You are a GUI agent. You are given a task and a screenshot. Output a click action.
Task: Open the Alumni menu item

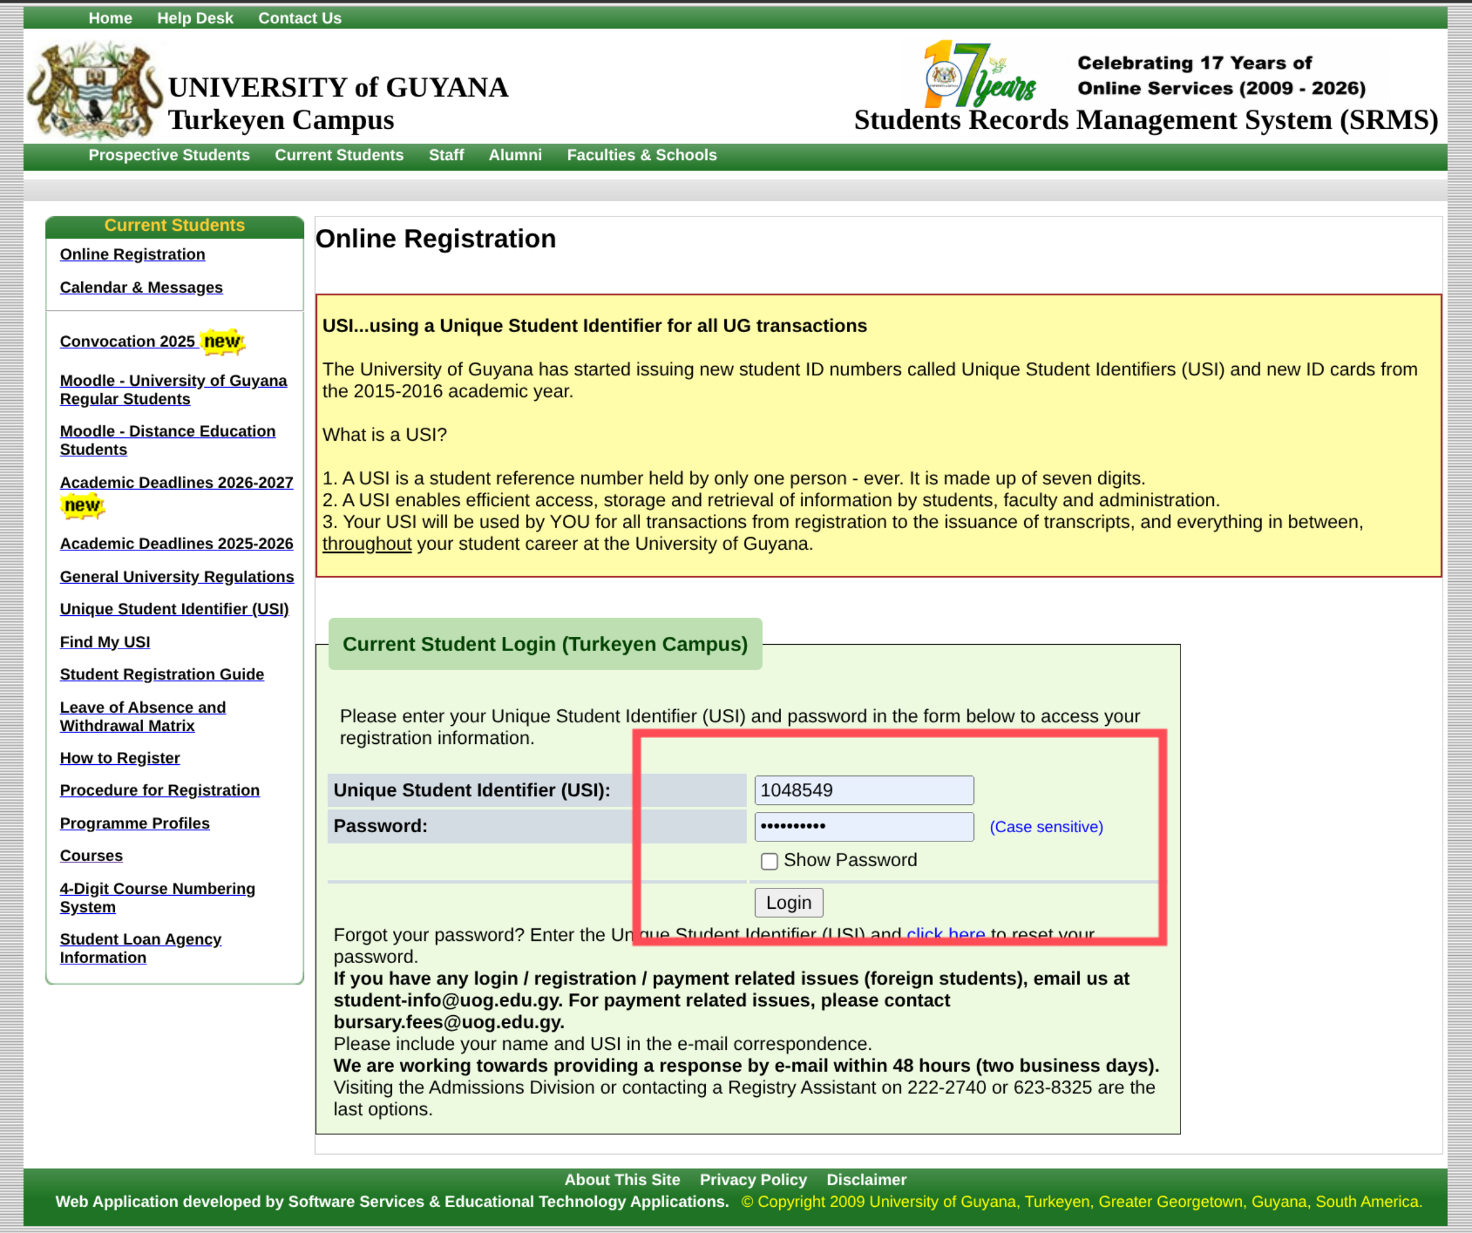[515, 155]
